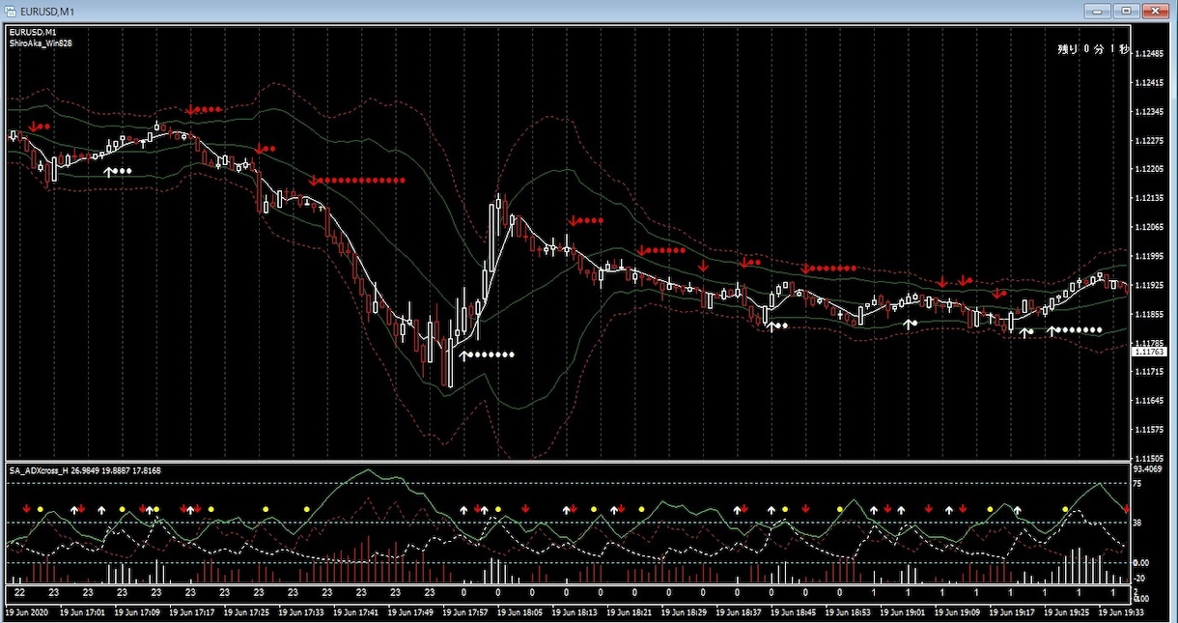Click the chart window icon beside the title
This screenshot has height=623, width=1178.
point(11,12)
